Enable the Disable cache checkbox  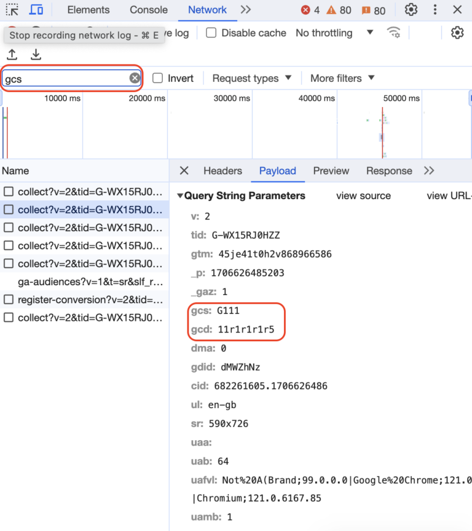(211, 33)
